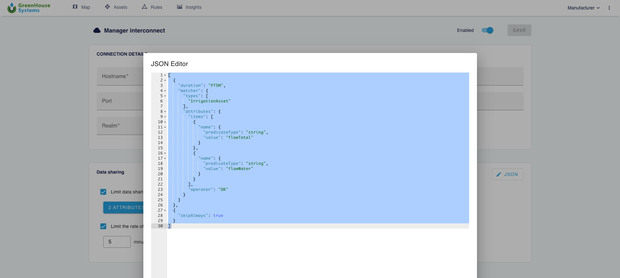Open the Manufacturer realm dropdown
This screenshot has height=278, width=620.
pyautogui.click(x=583, y=8)
